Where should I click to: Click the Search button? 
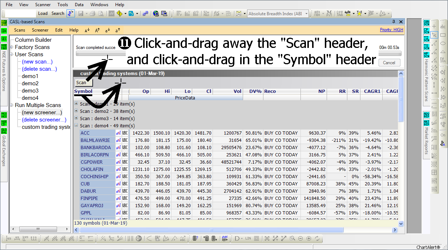tap(58, 13)
